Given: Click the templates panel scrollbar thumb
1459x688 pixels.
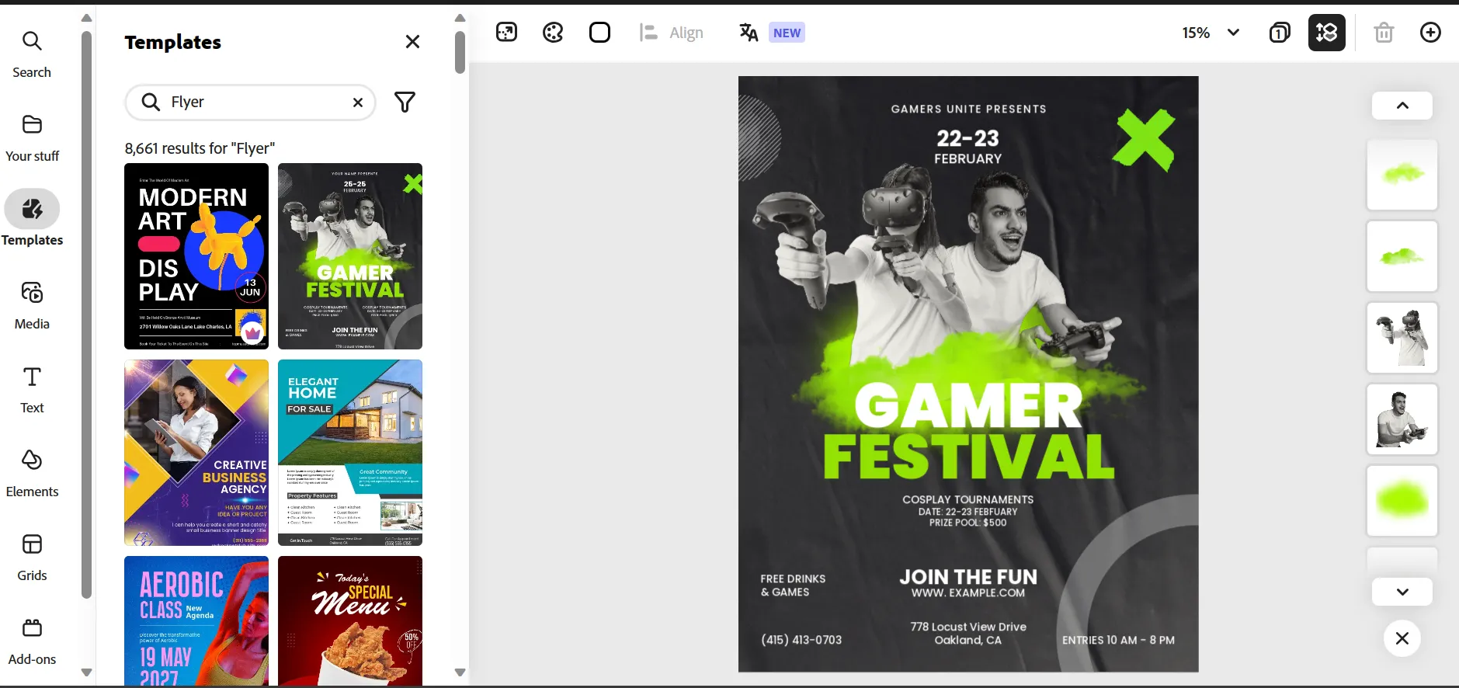Looking at the screenshot, I should tap(460, 52).
